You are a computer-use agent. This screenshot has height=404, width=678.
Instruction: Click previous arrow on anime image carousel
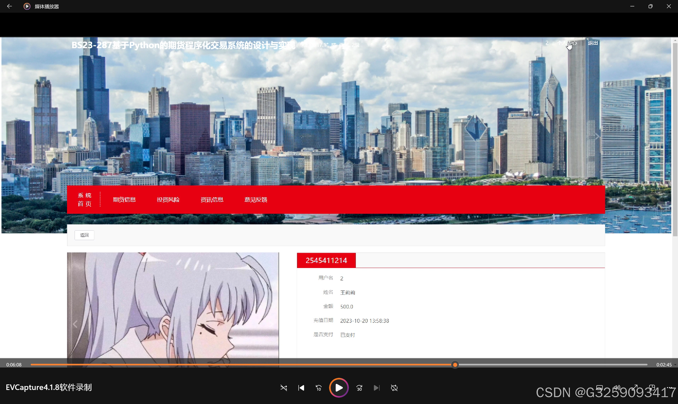(x=75, y=324)
